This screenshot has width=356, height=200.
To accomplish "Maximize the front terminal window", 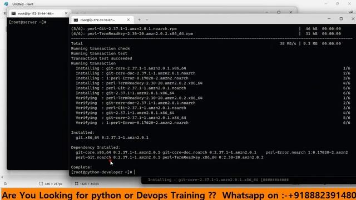I will pos(341,19).
